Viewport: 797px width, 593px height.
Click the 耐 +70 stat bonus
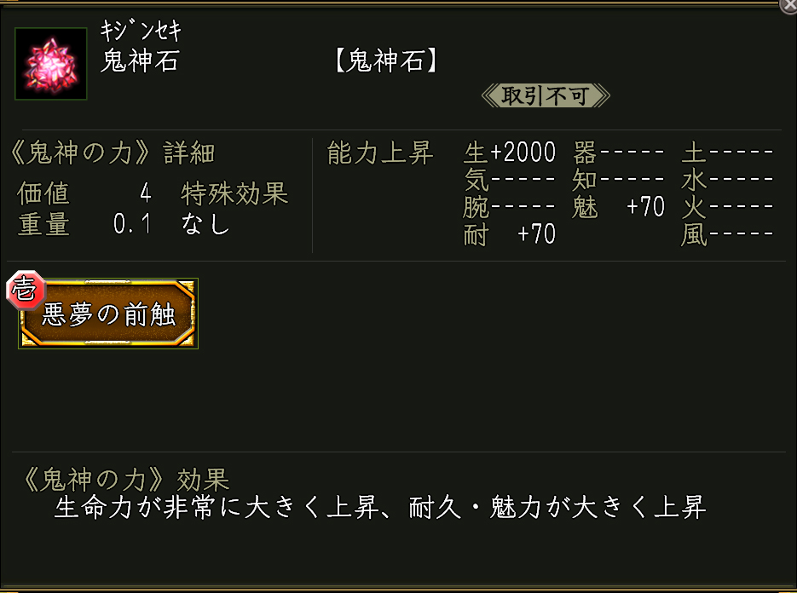coord(510,233)
